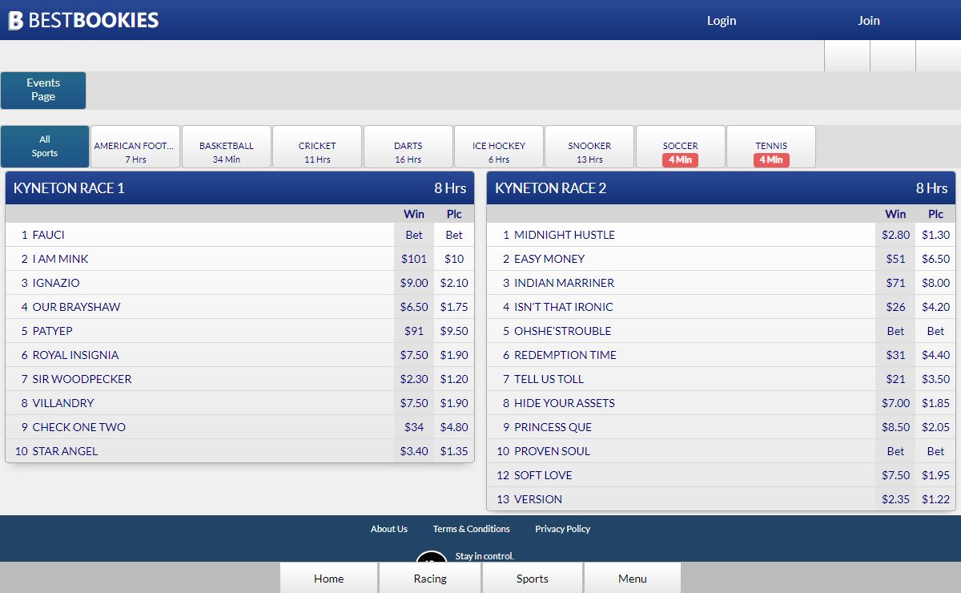
Task: Pick IGNAZIO place odds $2.10
Action: 454,283
